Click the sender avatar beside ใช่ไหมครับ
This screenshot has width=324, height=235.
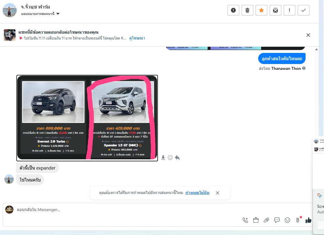(9, 179)
